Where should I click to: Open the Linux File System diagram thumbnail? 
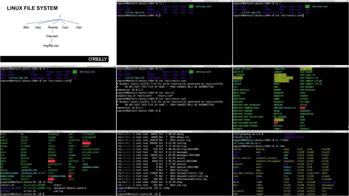(54, 32)
